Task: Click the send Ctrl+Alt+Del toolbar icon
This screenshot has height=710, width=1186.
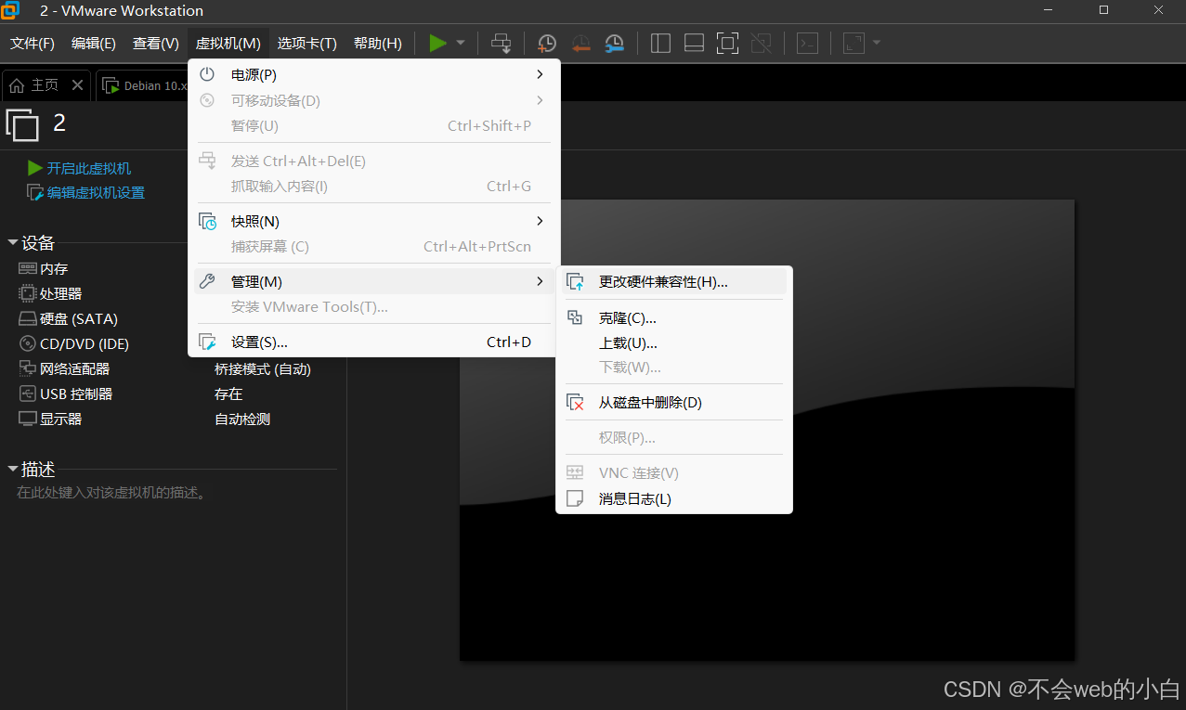Action: [x=501, y=43]
